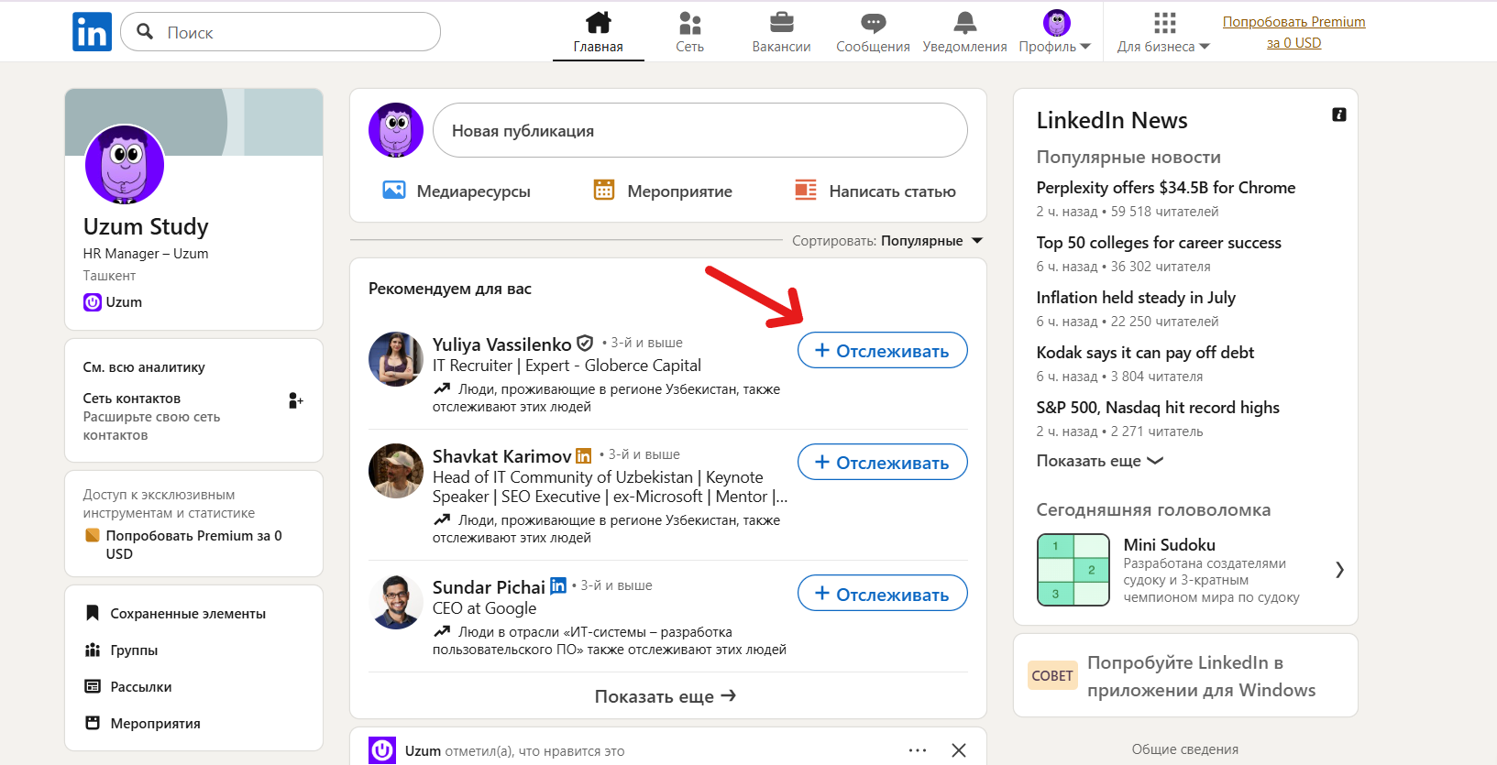Open Shavkat Karimov's profile photo
The width and height of the screenshot is (1497, 765).
click(396, 471)
